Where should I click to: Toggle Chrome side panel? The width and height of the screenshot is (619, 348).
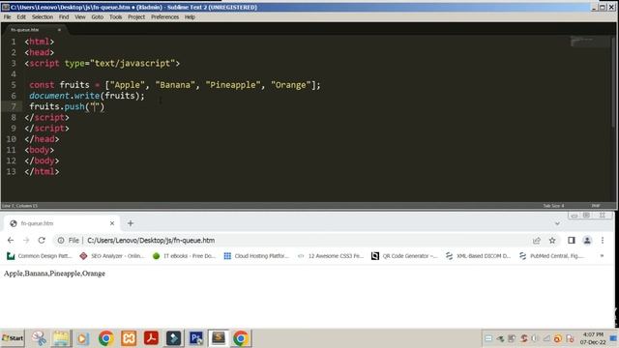572,241
